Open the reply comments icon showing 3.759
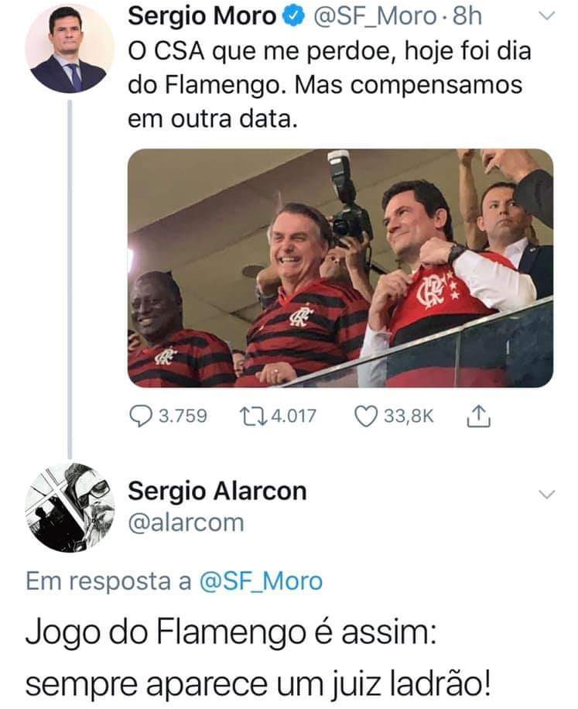The image size is (578, 709). click(141, 416)
